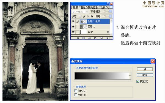Click the add layer mask icon

[x=84, y=38]
